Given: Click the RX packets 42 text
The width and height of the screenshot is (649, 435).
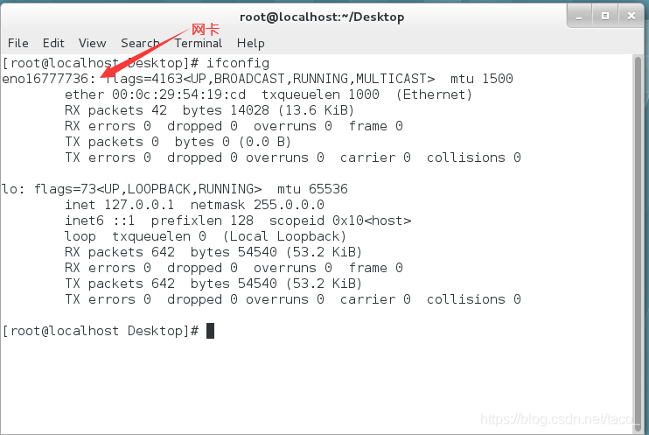Looking at the screenshot, I should pyautogui.click(x=115, y=110).
